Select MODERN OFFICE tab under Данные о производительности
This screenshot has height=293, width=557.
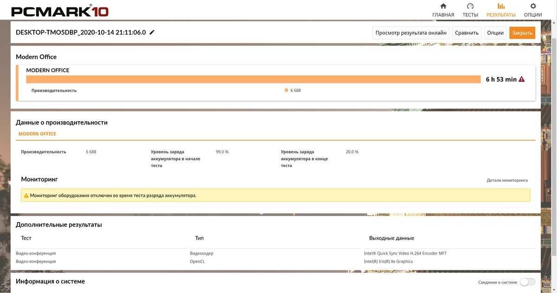[x=37, y=134]
